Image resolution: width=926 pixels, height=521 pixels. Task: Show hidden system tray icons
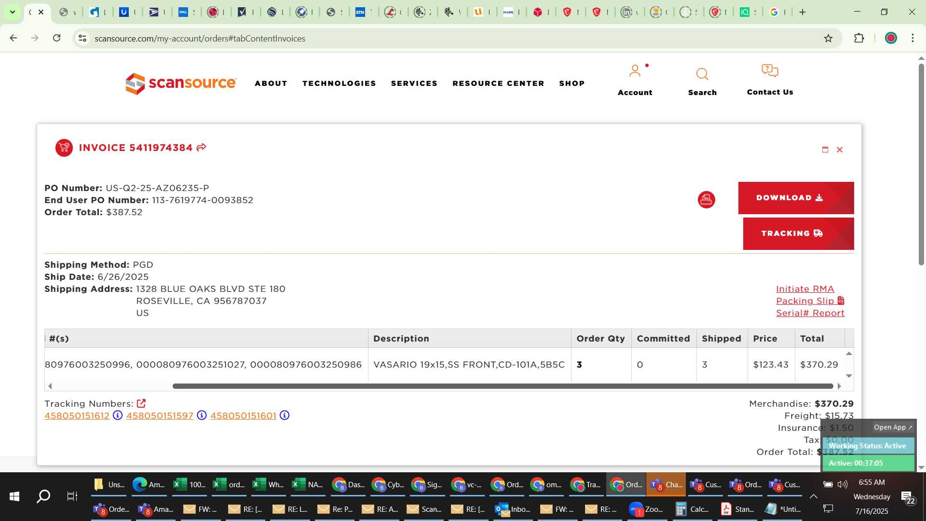tap(813, 496)
